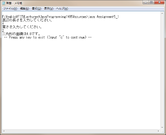Place cursor in the java Assignment5_1 line
166x135 pixels.
point(60,17)
